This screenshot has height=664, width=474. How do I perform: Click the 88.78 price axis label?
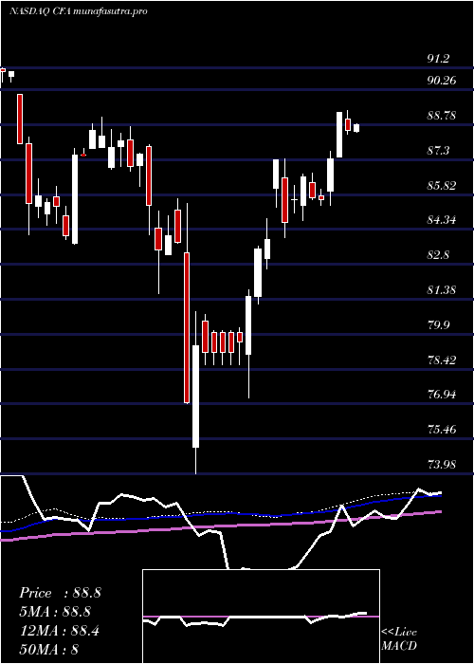442,115
